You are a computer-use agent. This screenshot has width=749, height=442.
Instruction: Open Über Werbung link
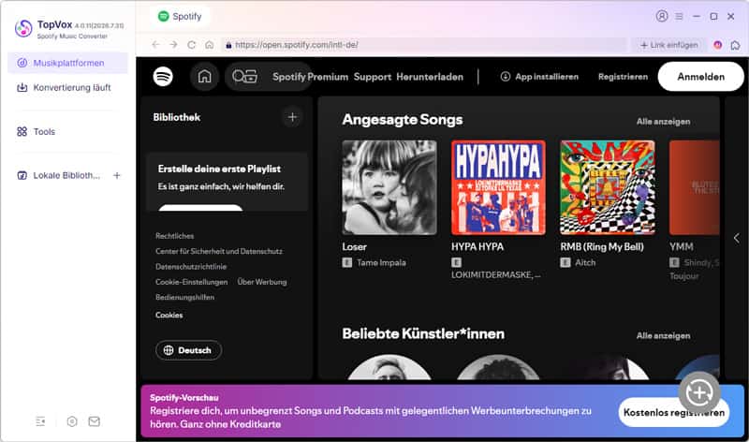click(x=262, y=282)
